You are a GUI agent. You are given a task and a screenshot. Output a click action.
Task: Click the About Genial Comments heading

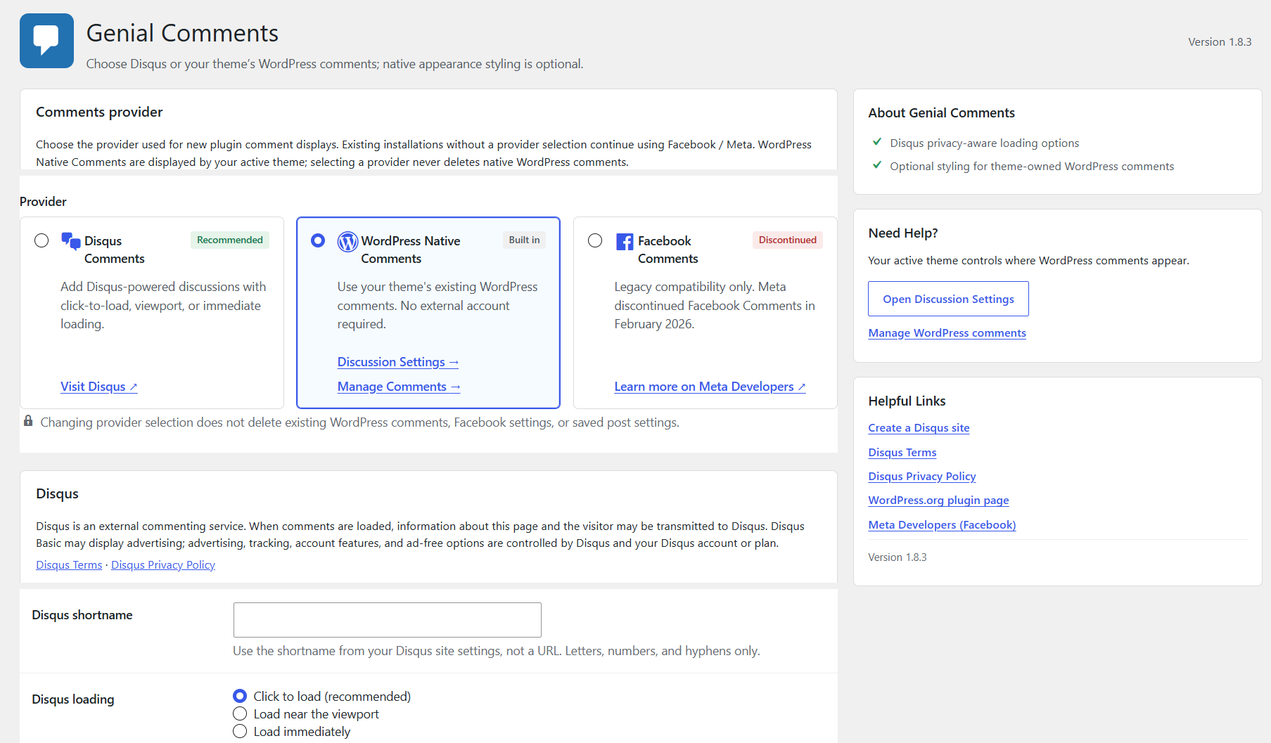click(x=941, y=112)
